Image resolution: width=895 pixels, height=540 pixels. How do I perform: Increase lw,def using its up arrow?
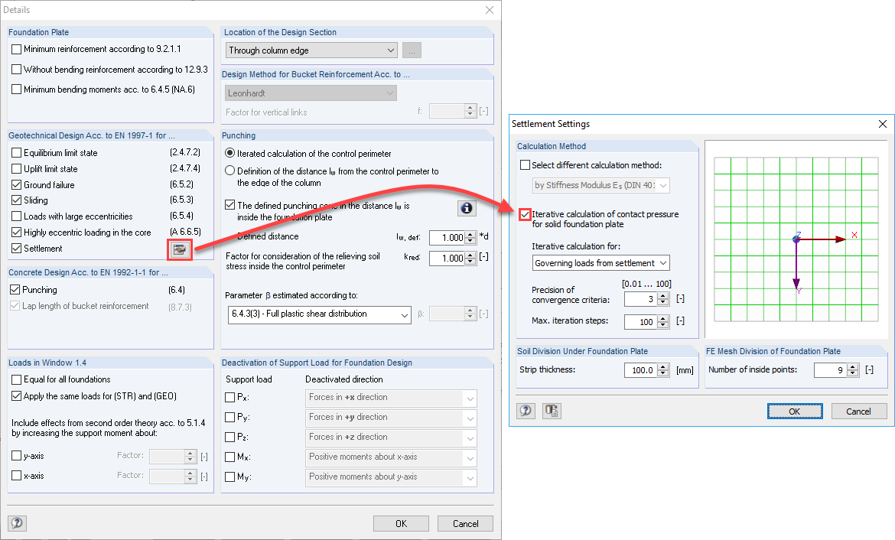pos(470,234)
